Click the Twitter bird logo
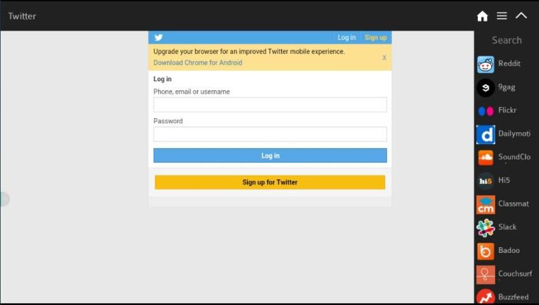Image resolution: width=539 pixels, height=305 pixels. coord(158,37)
